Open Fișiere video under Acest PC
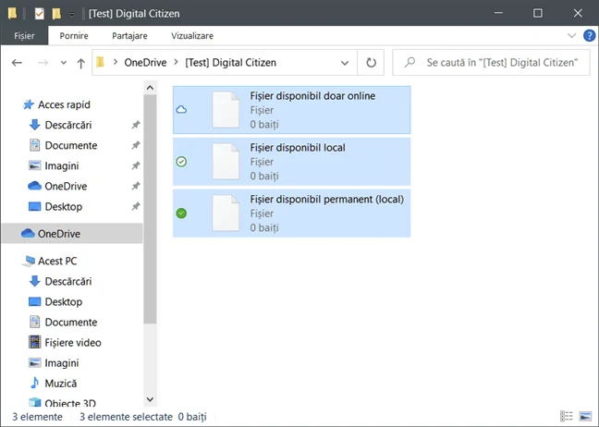 [73, 343]
